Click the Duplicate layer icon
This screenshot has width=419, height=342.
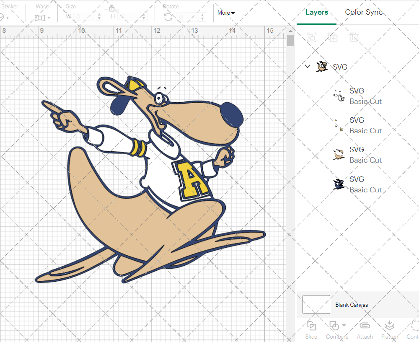[333, 37]
